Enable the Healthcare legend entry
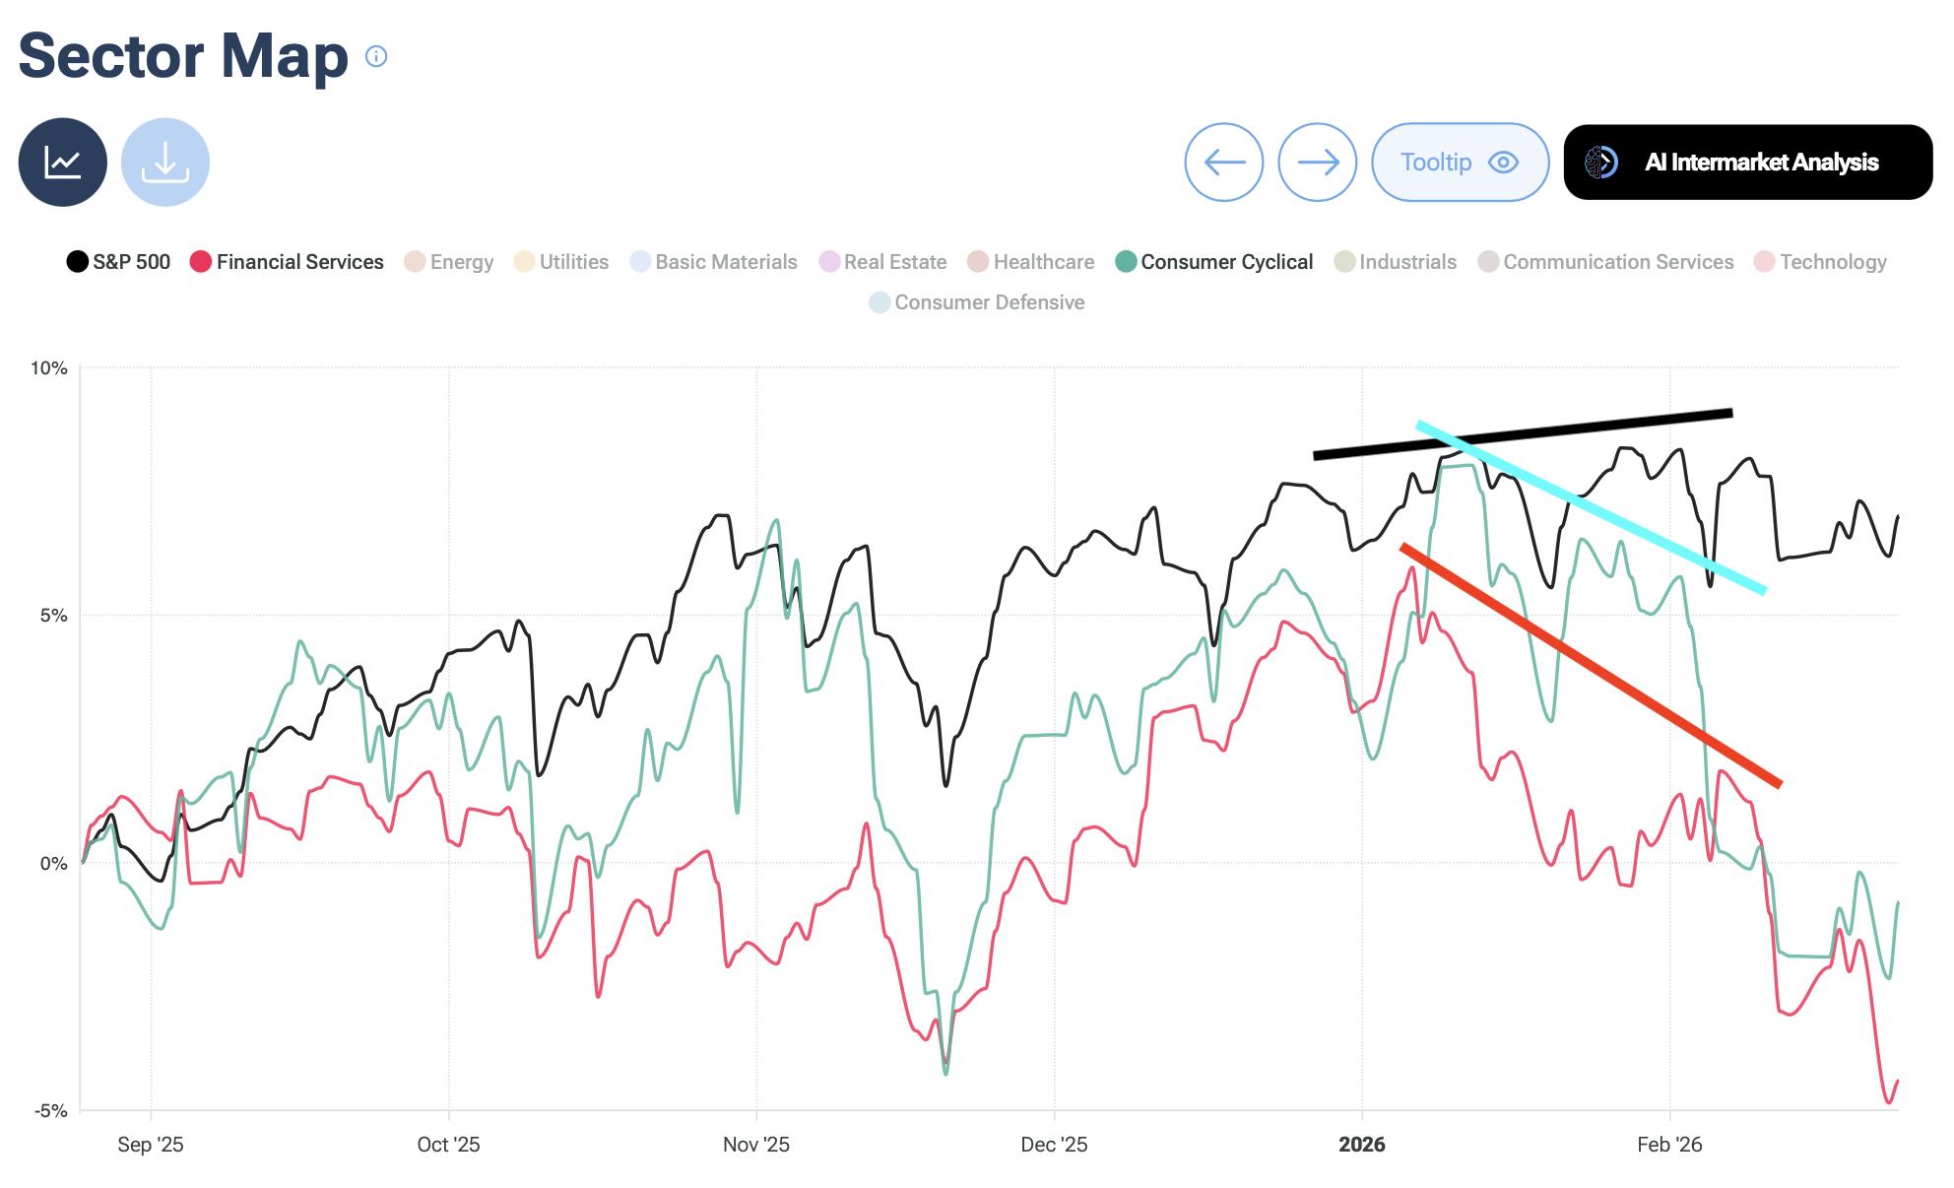 click(1031, 262)
